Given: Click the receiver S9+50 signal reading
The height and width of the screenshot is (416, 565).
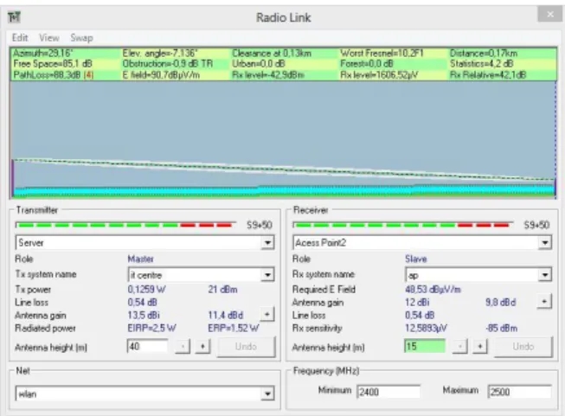Looking at the screenshot, I should click(536, 225).
